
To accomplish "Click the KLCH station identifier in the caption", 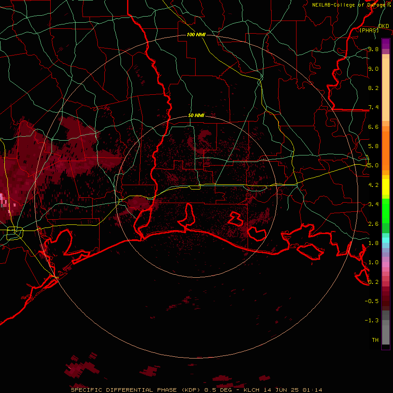I will pos(252,390).
